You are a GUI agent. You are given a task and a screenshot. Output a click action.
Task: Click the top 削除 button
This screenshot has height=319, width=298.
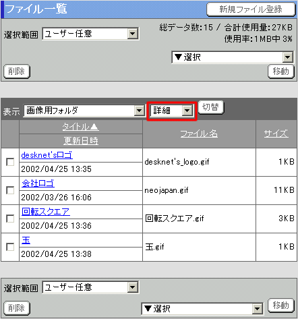coord(17,71)
